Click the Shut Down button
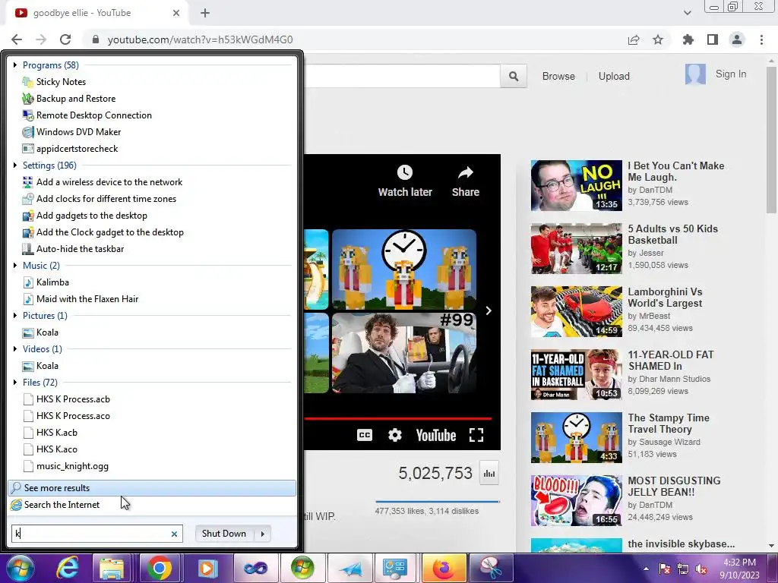 [x=224, y=534]
